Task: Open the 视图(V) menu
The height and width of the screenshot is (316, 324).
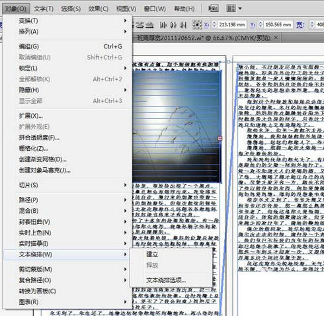Action: tap(126, 9)
